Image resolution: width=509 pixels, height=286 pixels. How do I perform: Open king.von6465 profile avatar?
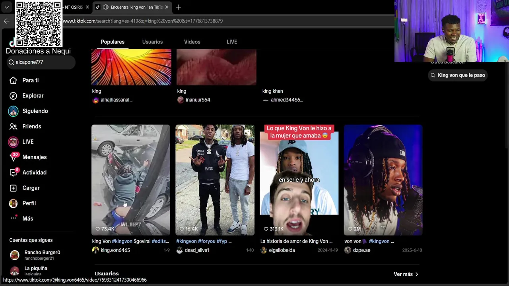[95, 250]
